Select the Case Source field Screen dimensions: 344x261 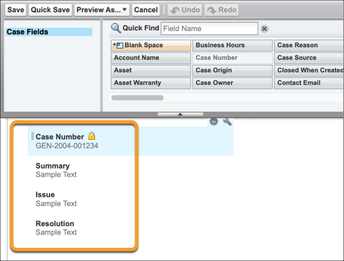[309, 58]
